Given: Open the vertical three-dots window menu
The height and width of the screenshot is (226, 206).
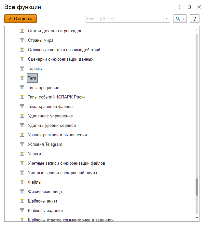Looking at the screenshot, I should [x=179, y=7].
